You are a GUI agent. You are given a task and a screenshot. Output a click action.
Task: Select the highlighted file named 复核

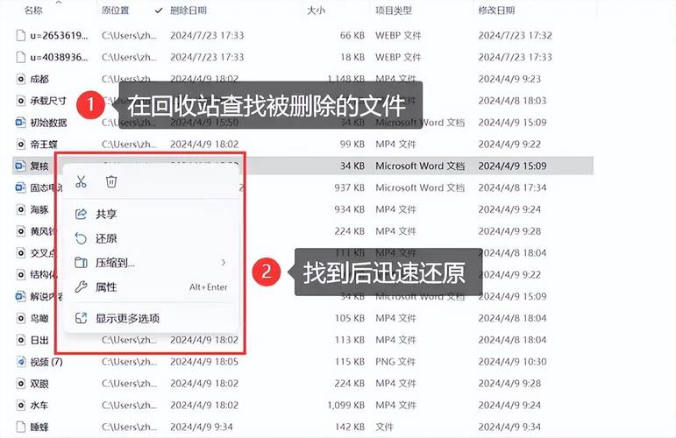39,166
